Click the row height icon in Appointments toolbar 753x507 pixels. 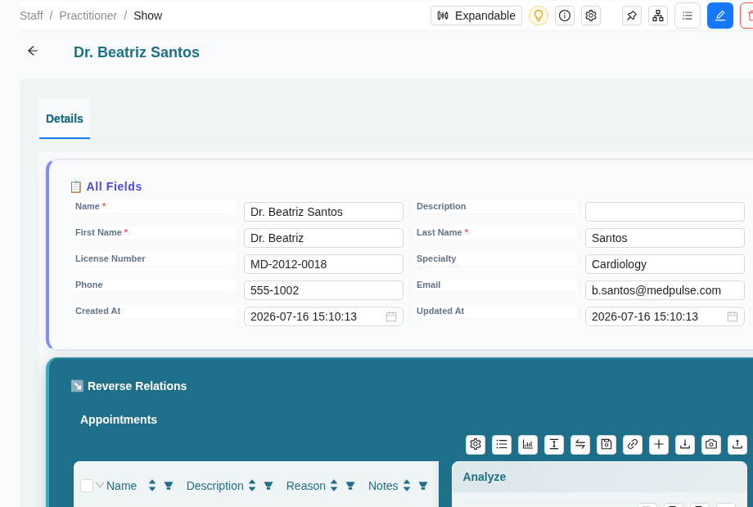[x=554, y=444]
